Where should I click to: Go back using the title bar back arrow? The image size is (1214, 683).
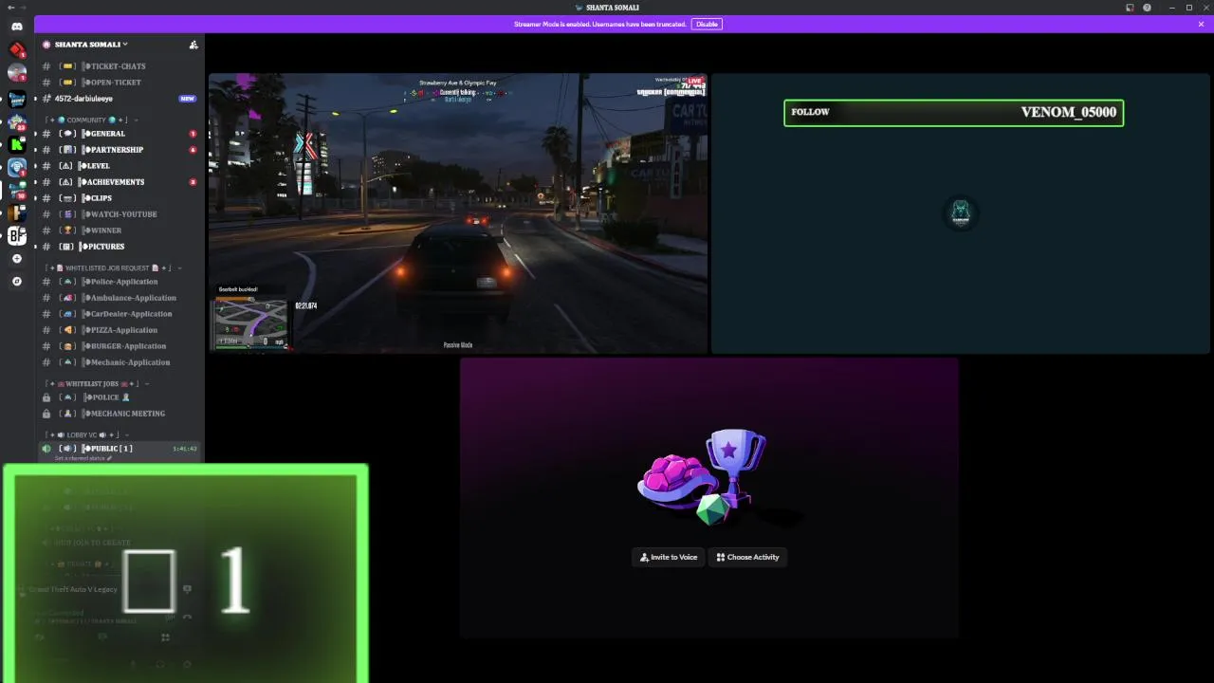[10, 8]
